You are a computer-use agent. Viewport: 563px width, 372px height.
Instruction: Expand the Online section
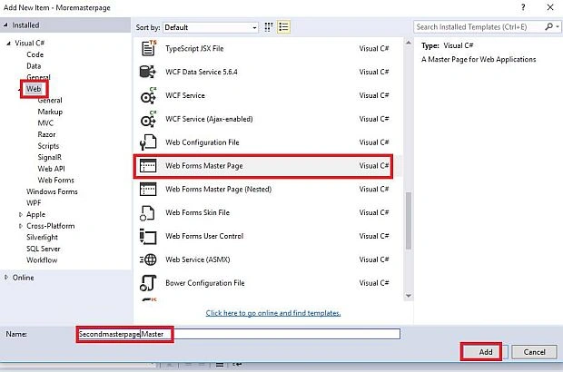(x=6, y=278)
